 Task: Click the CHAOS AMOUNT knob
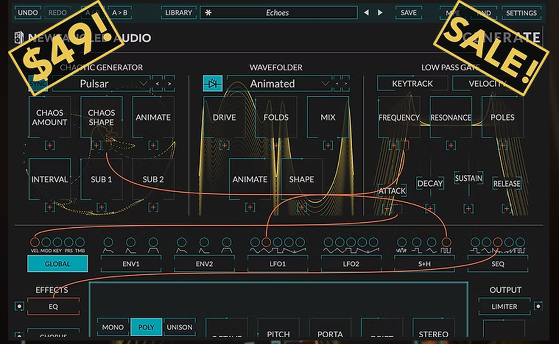(50, 117)
